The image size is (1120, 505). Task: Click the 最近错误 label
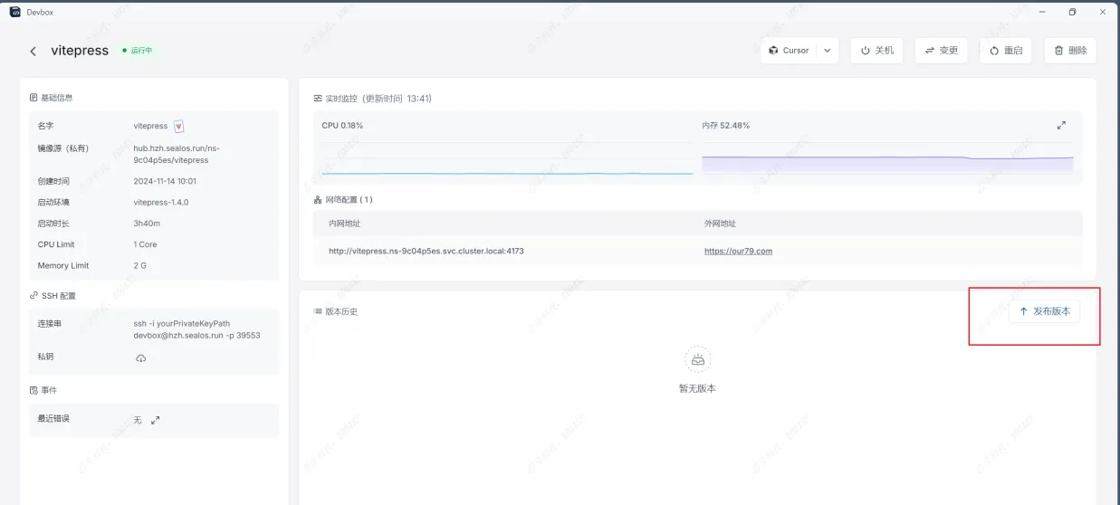coord(53,419)
